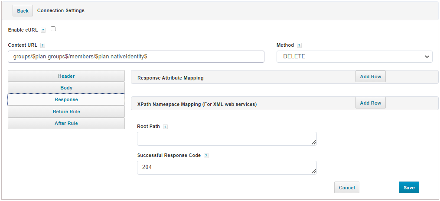Click the help icon beside Context URL
The width and height of the screenshot is (440, 201).
click(42, 45)
